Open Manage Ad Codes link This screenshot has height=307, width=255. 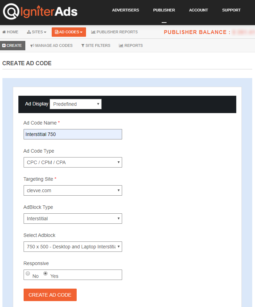51,46
